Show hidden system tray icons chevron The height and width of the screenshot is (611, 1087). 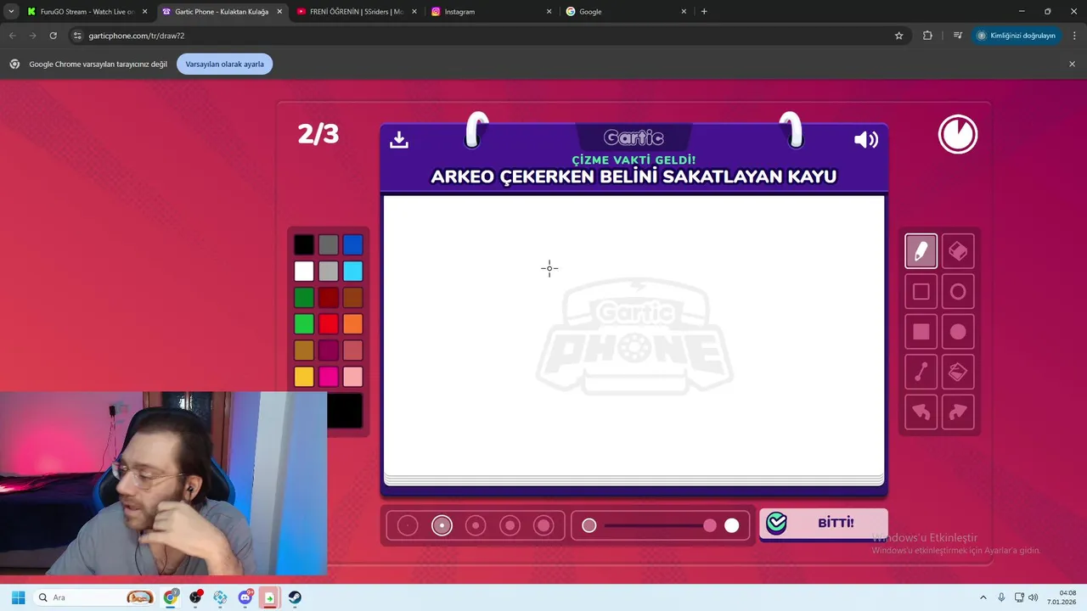click(x=983, y=597)
